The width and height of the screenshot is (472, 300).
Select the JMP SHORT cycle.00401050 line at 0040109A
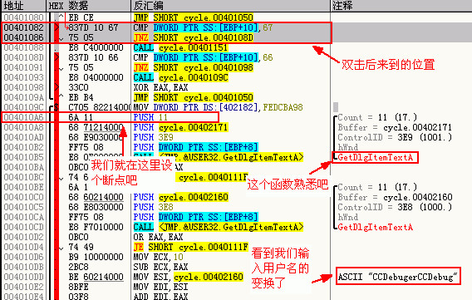[194, 97]
